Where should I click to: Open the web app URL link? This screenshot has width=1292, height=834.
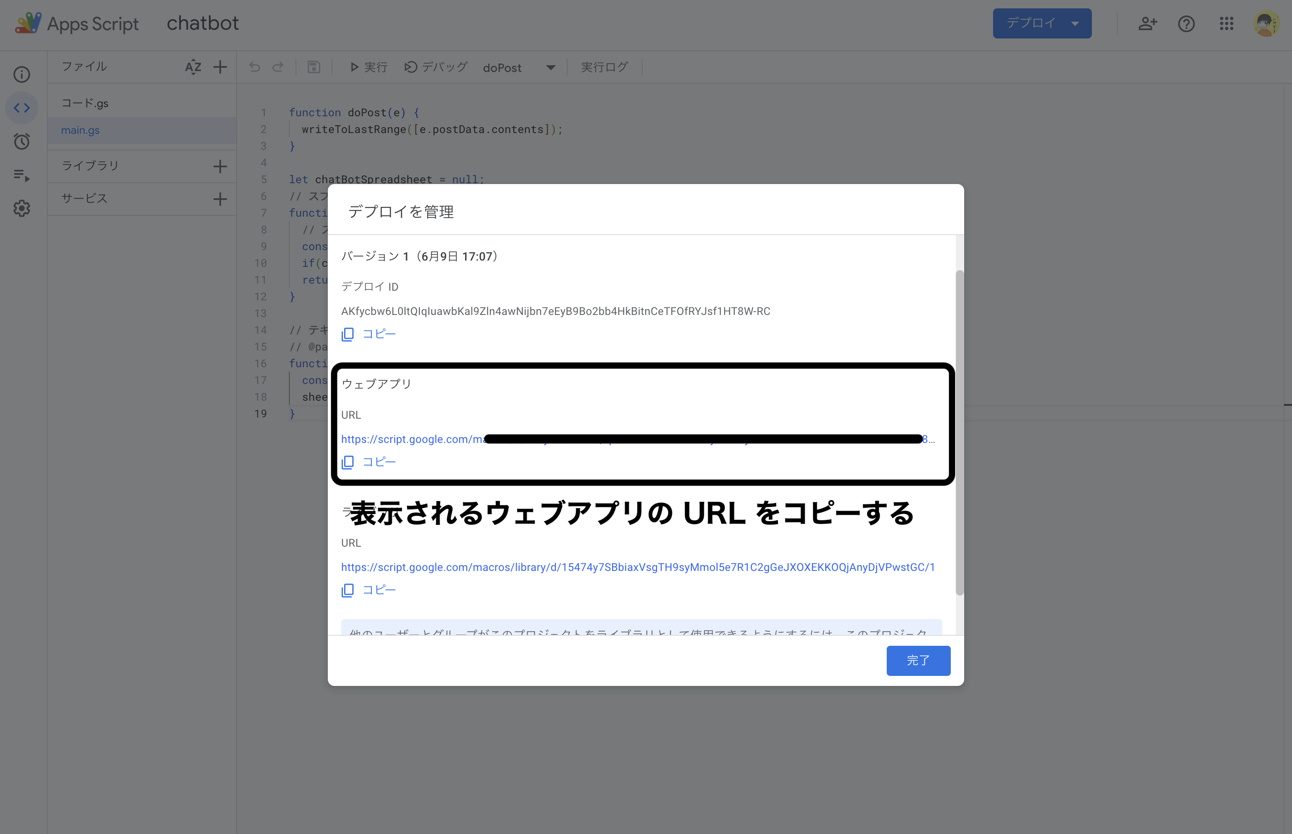pyautogui.click(x=638, y=439)
